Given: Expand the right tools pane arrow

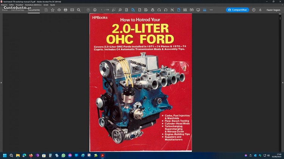Looking at the screenshot, I should click(x=282, y=82).
